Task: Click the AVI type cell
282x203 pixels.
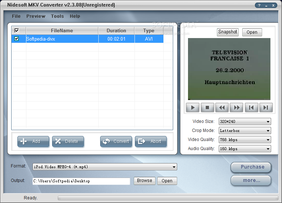Action: pyautogui.click(x=149, y=39)
